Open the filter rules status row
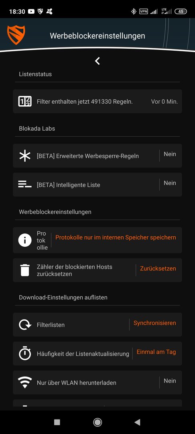This screenshot has width=195, height=434. 97,101
